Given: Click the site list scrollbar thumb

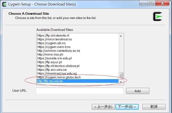Looking at the screenshot, I should tap(121, 76).
